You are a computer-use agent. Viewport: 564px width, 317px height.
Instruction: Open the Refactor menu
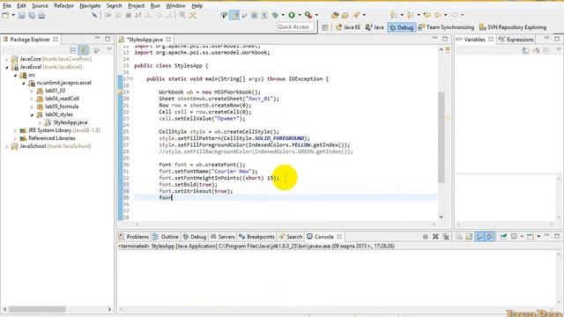point(63,6)
